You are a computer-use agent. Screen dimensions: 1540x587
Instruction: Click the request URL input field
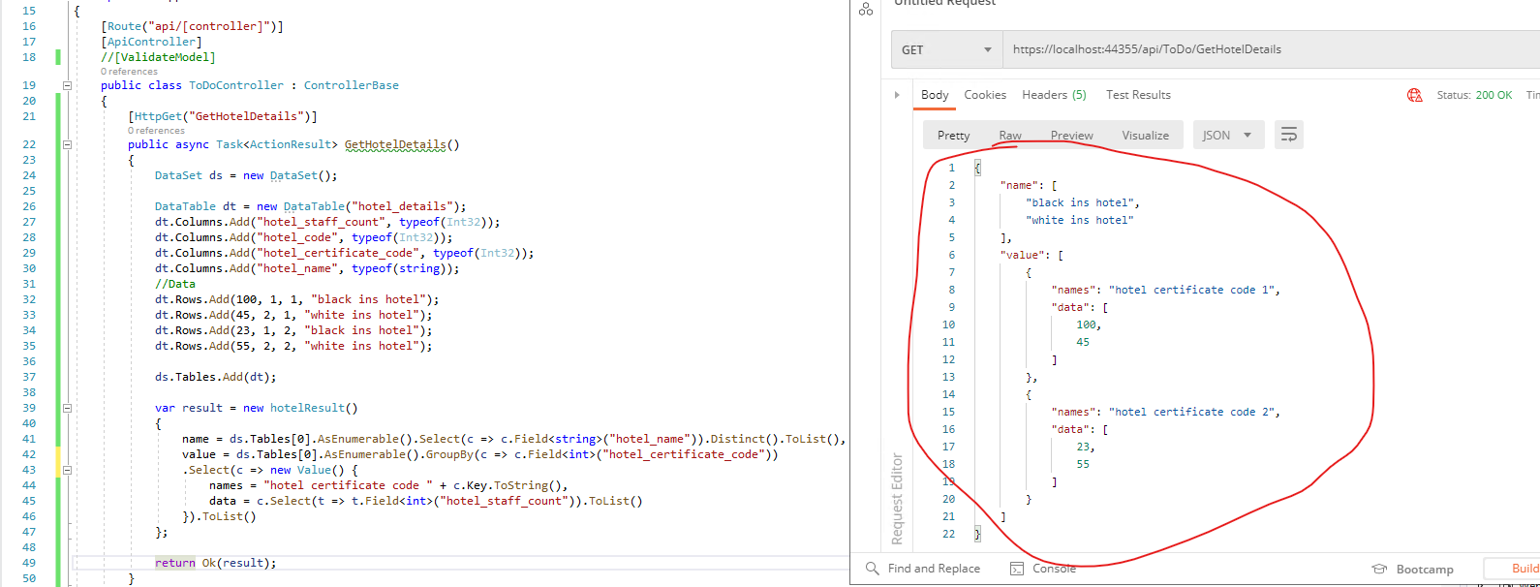pos(1271,49)
